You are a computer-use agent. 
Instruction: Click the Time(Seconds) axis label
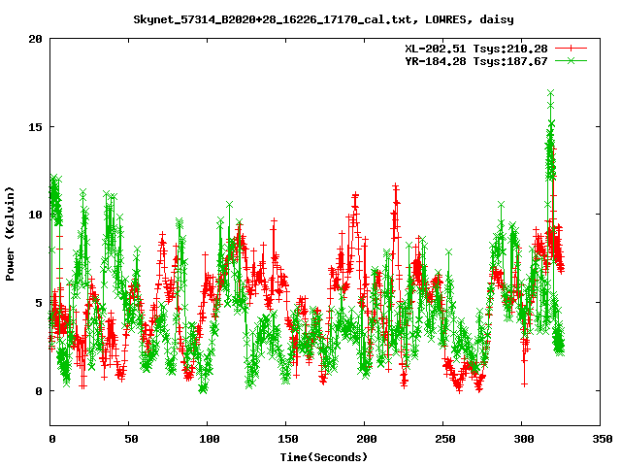[323, 457]
